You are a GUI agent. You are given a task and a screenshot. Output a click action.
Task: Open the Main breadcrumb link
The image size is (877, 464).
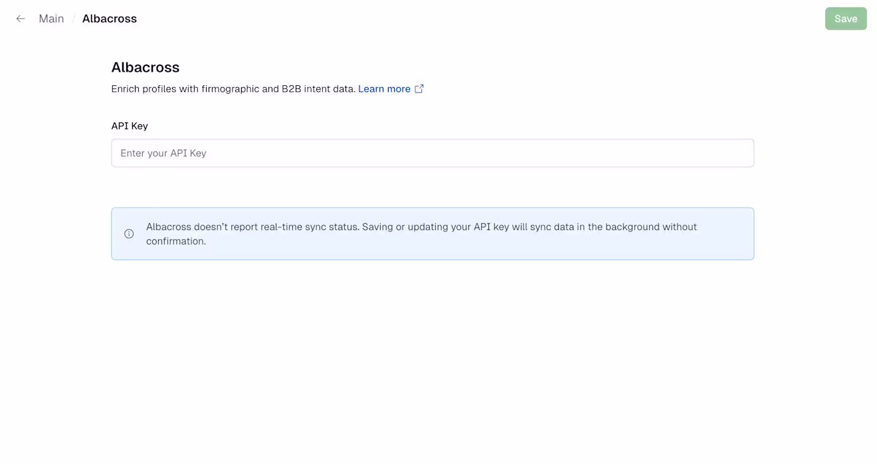point(51,19)
